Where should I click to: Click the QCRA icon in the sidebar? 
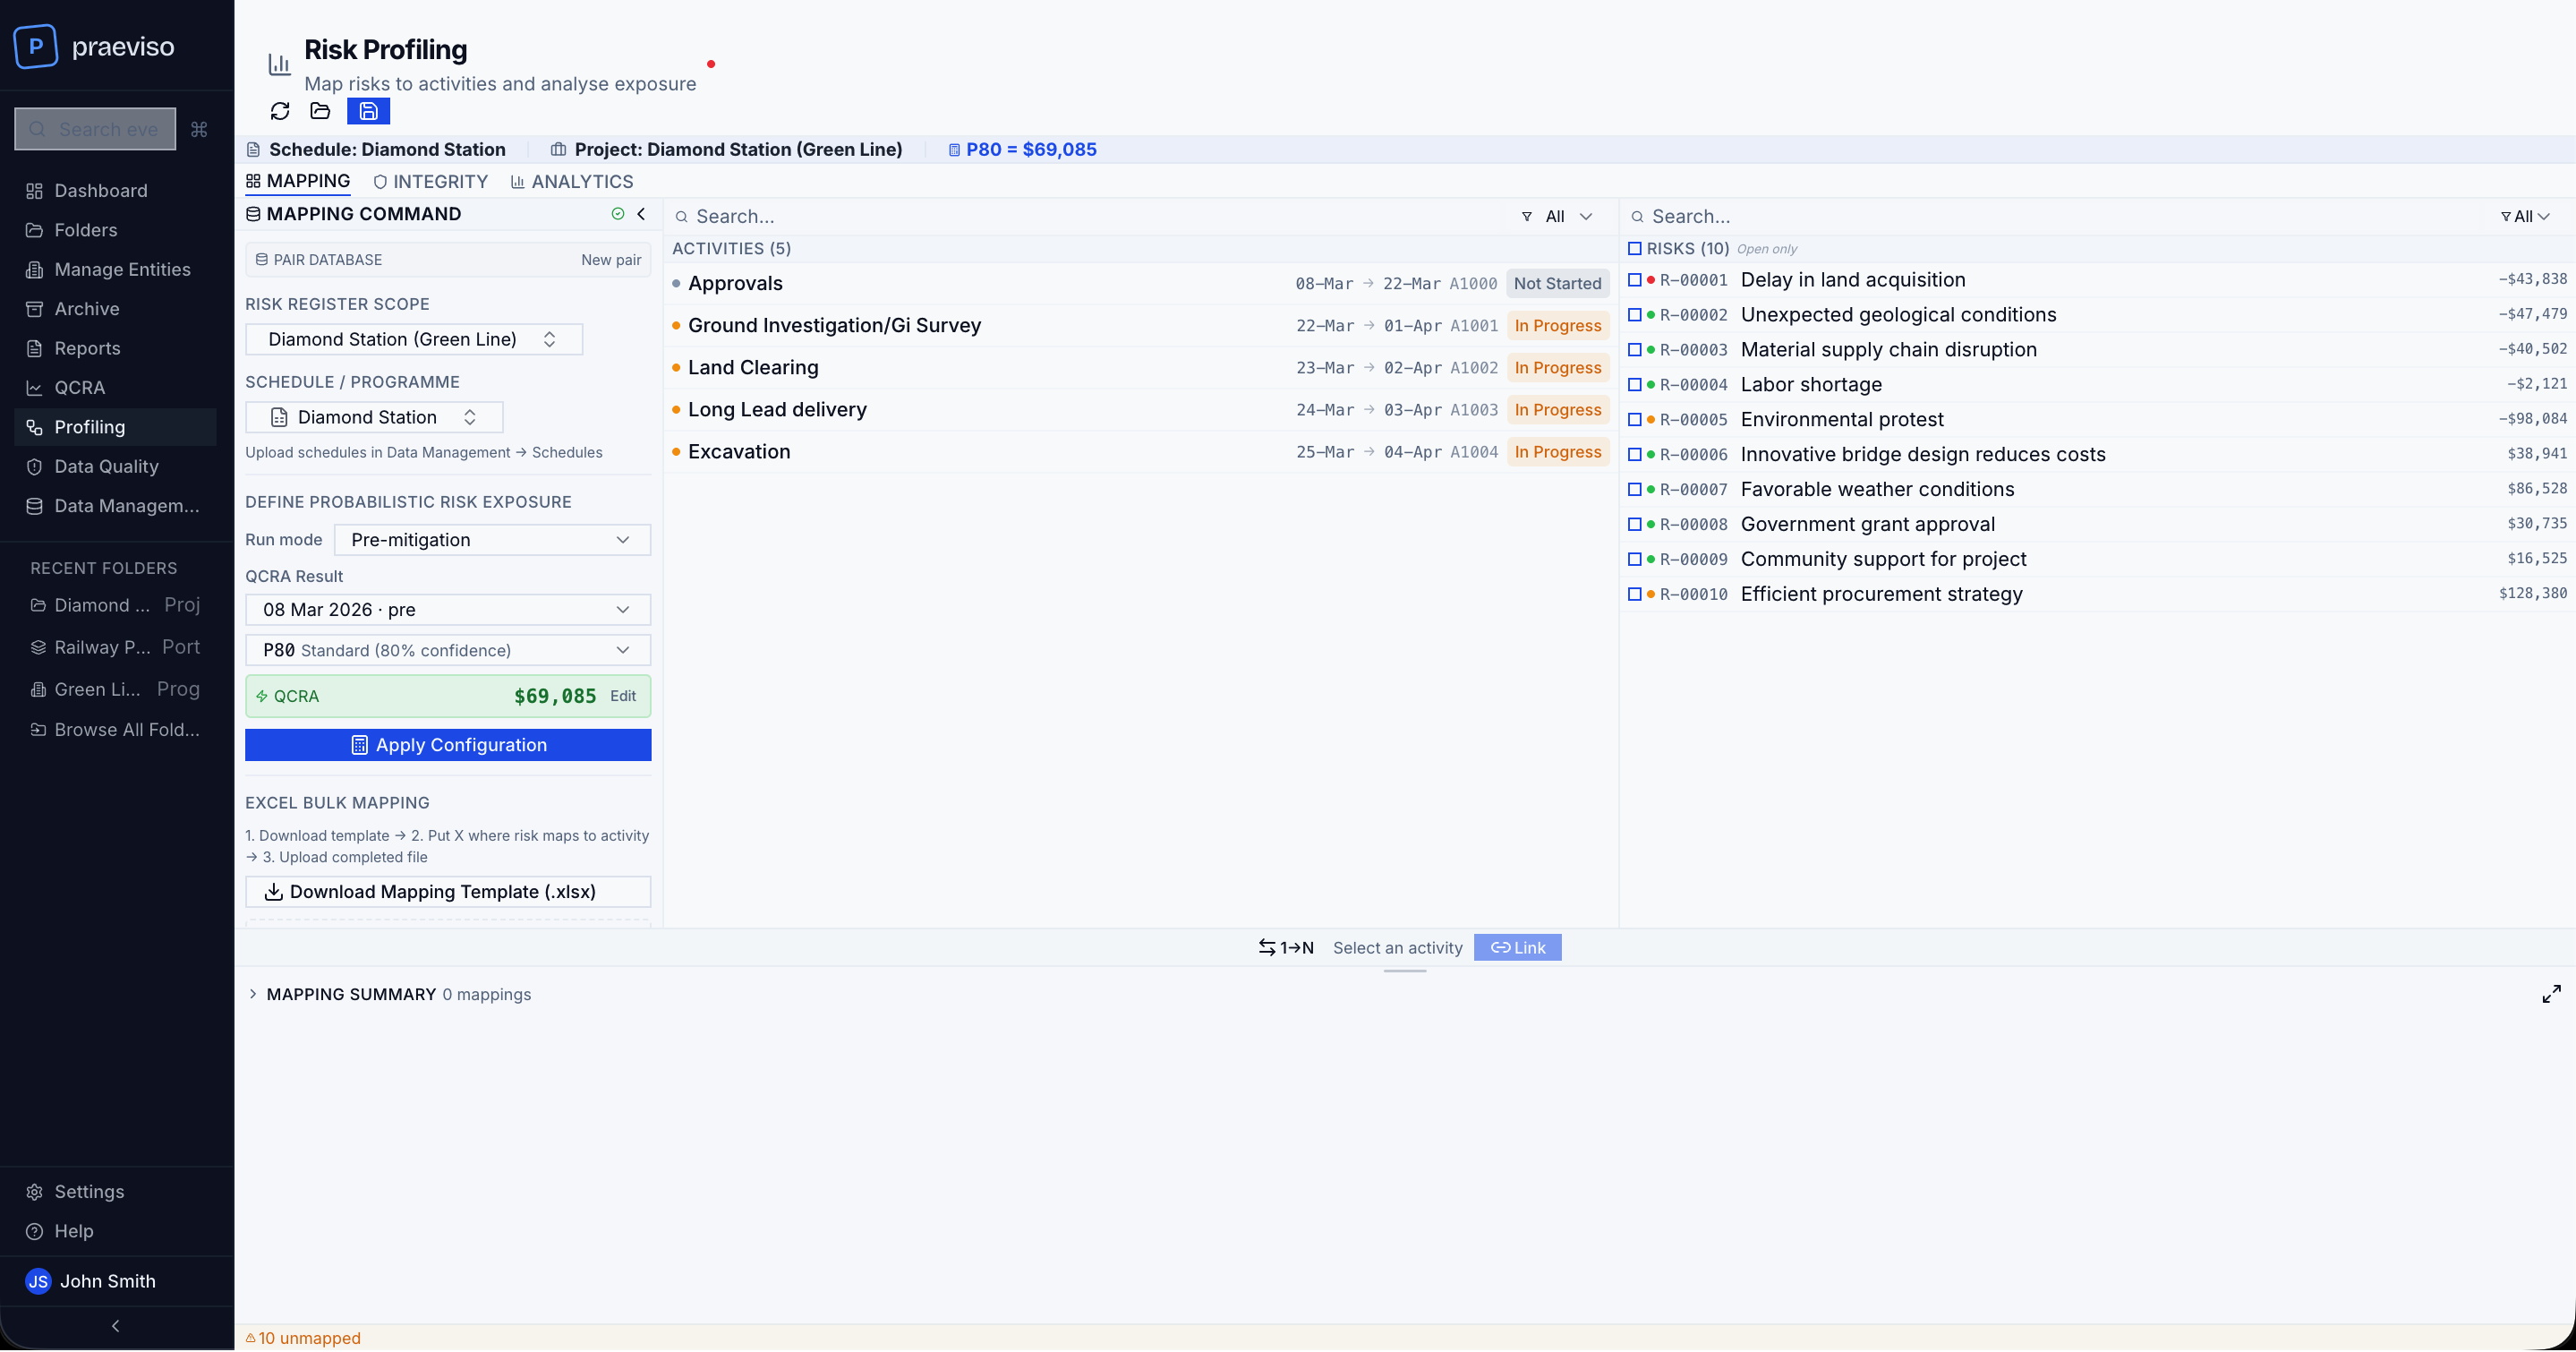[x=34, y=387]
